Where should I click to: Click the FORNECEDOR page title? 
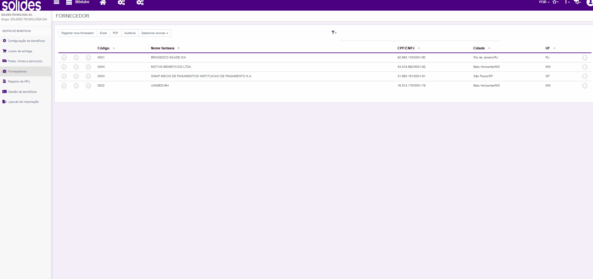(x=72, y=16)
